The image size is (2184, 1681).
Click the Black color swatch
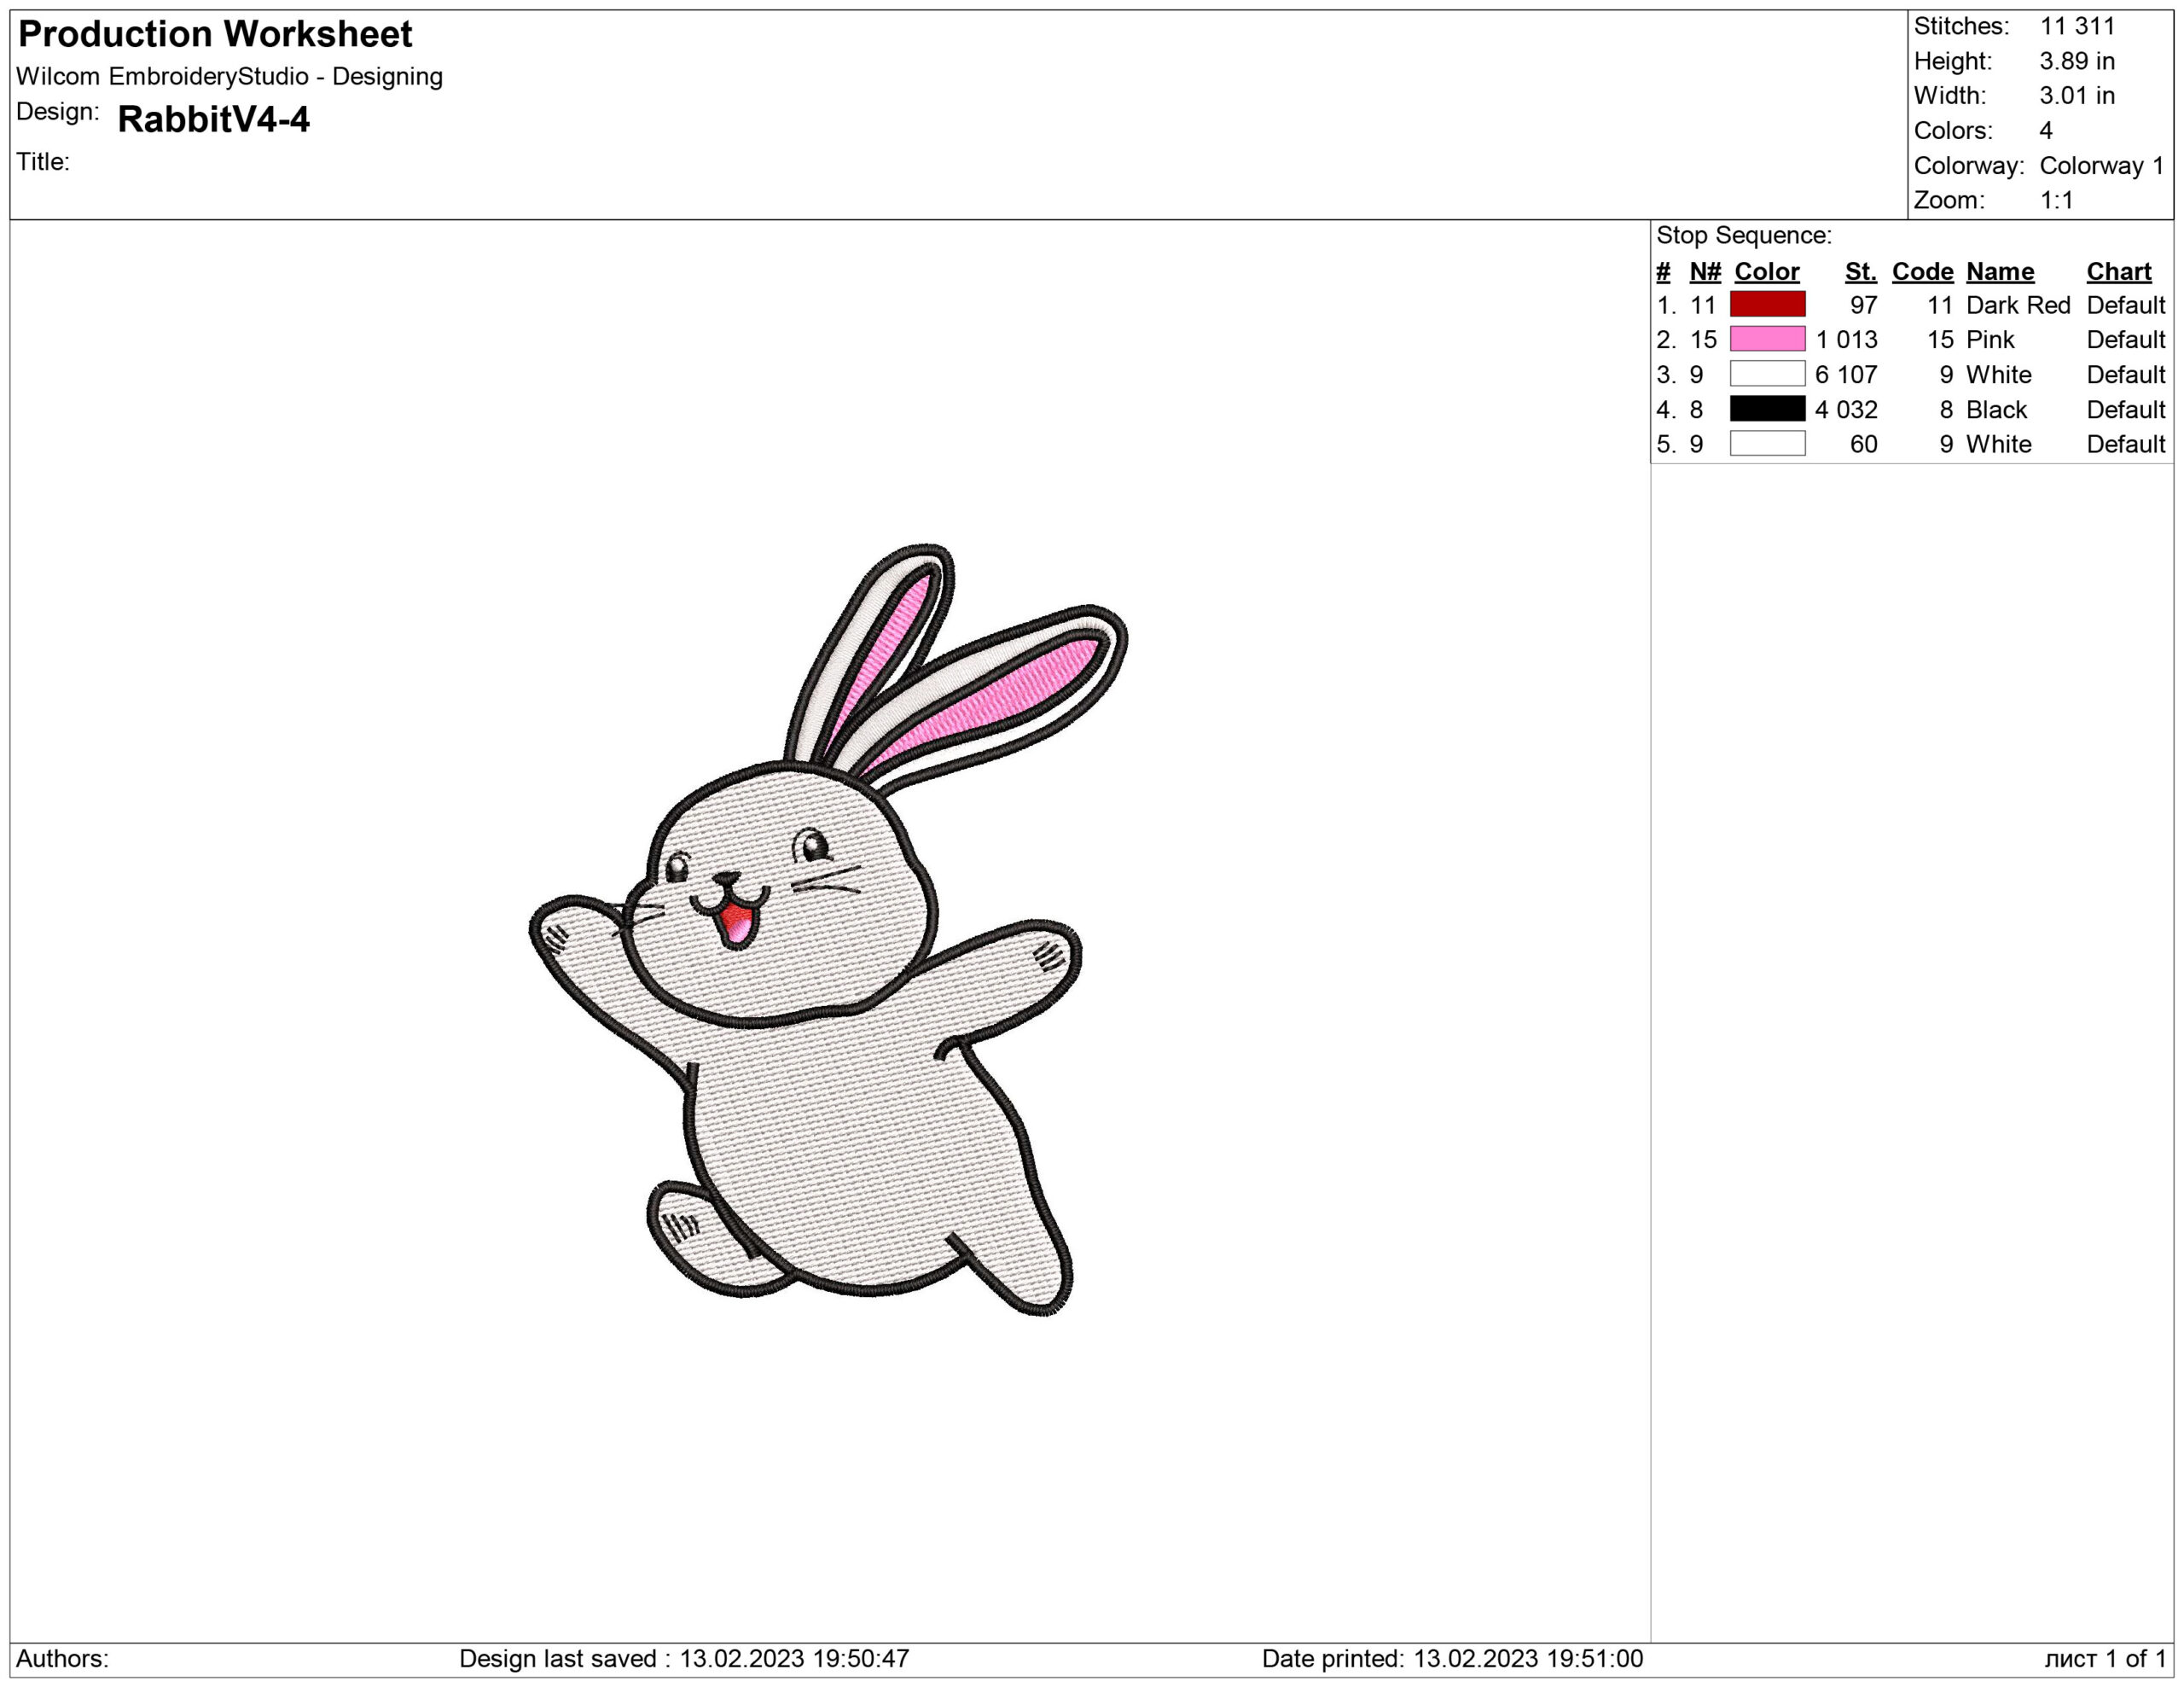coord(1767,409)
